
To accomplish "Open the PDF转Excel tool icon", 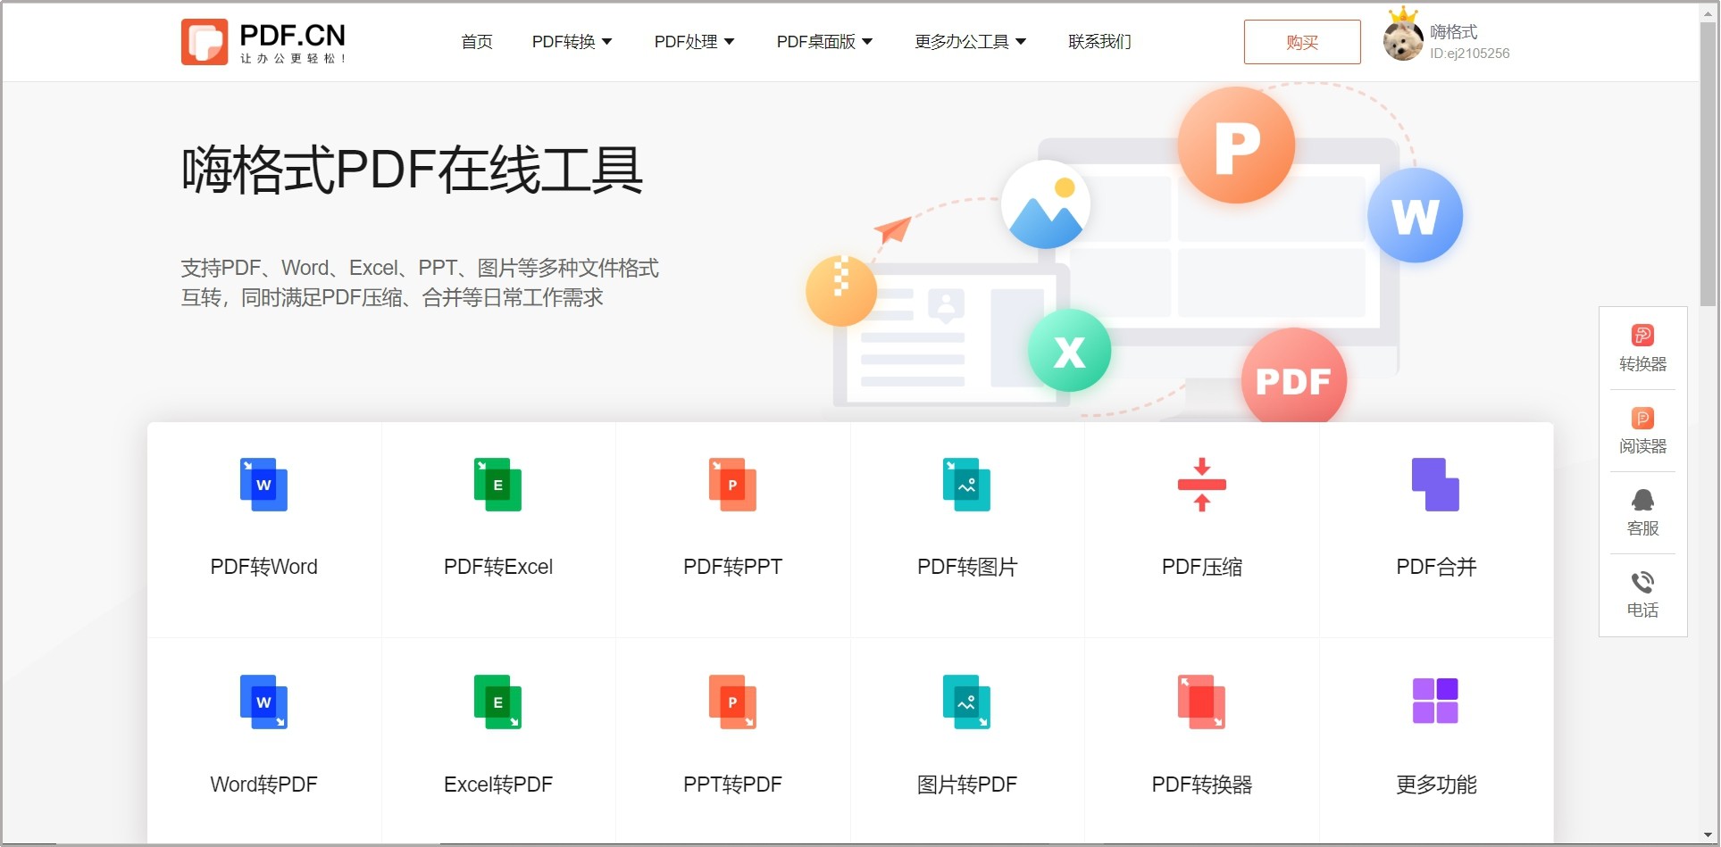I will click(497, 485).
